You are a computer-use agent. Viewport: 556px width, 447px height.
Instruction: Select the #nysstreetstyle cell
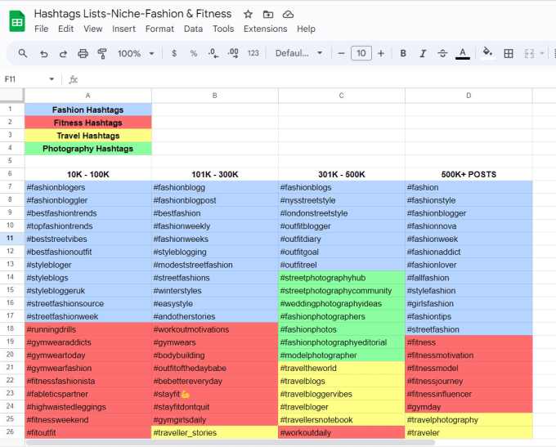coord(342,200)
